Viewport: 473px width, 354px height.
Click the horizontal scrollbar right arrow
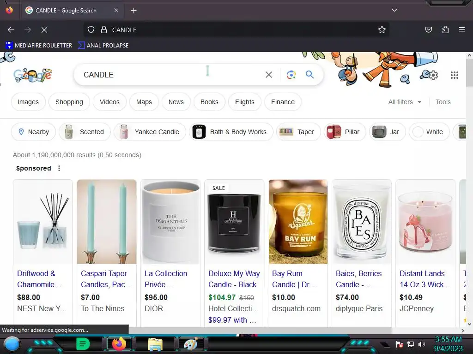(463, 330)
